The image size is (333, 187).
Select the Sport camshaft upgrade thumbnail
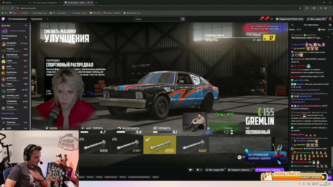[x=160, y=145]
